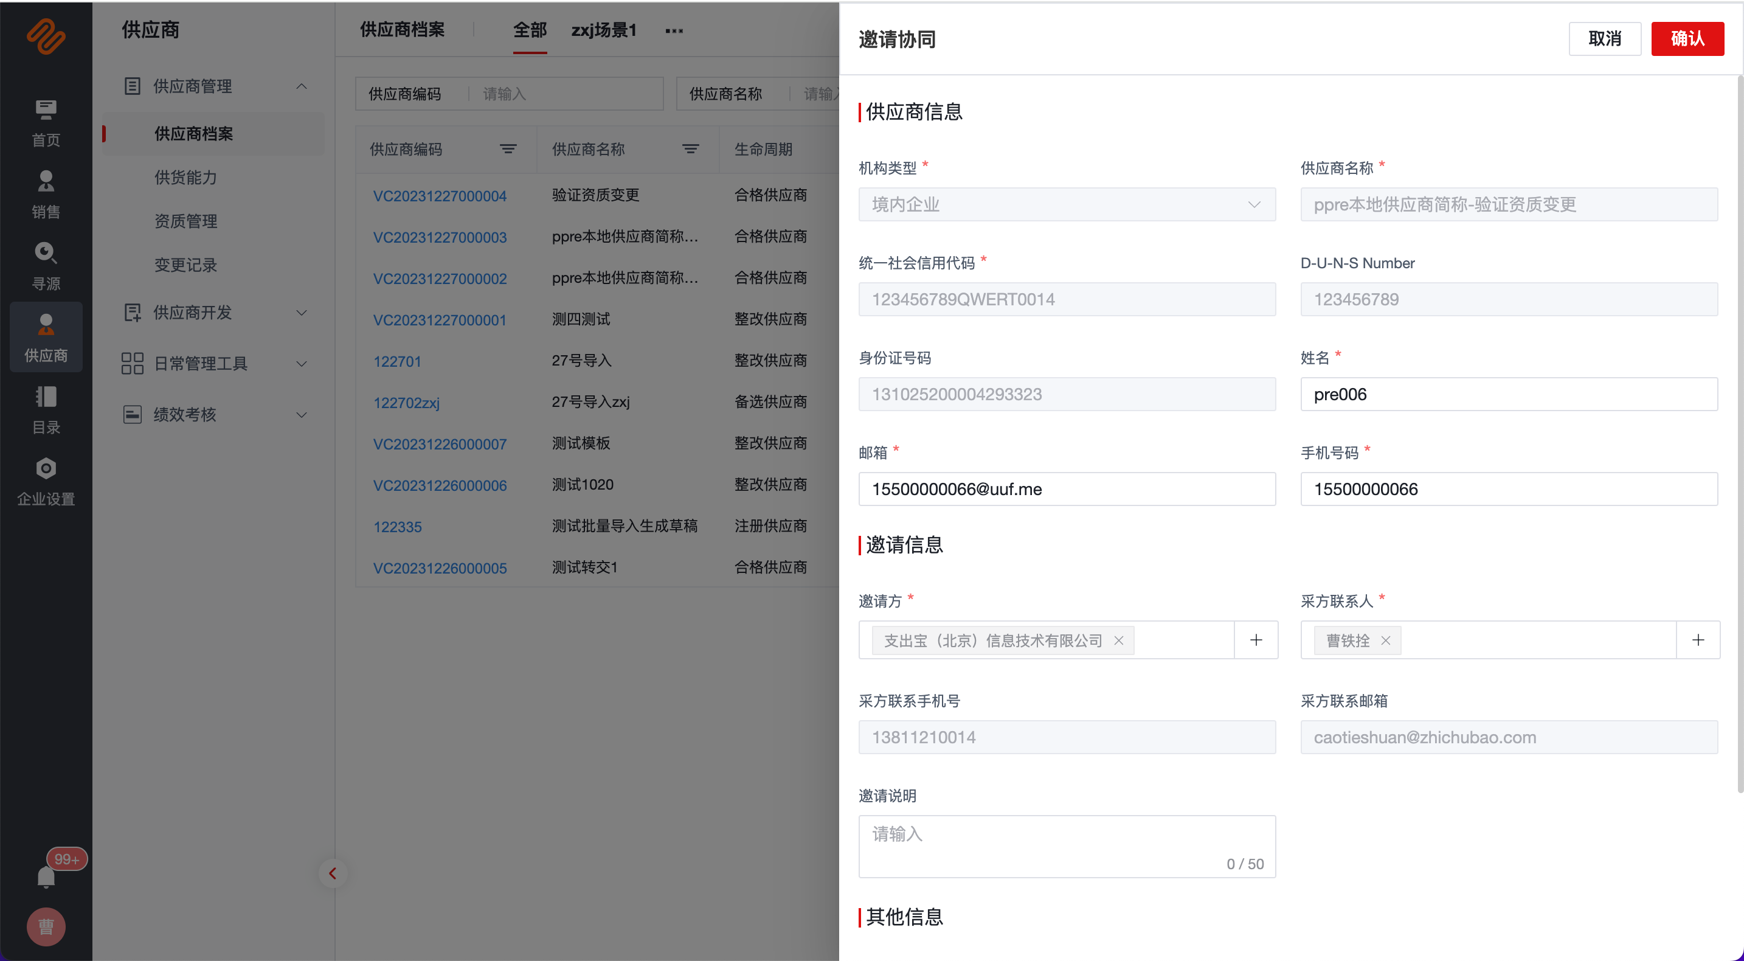Click the 邮箱 input field
Screen dimensions: 1744x961
coord(1067,489)
